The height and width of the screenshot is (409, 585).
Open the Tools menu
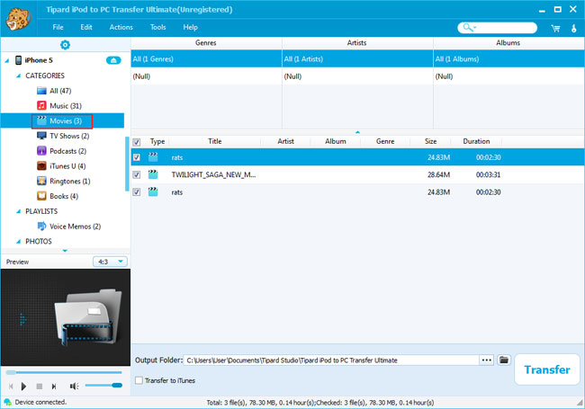coord(157,27)
